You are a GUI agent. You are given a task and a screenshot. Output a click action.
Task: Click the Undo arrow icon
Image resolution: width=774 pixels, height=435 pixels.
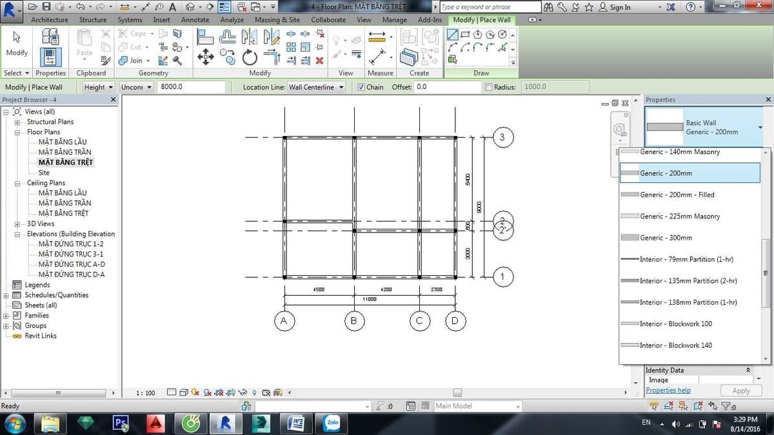pyautogui.click(x=80, y=7)
